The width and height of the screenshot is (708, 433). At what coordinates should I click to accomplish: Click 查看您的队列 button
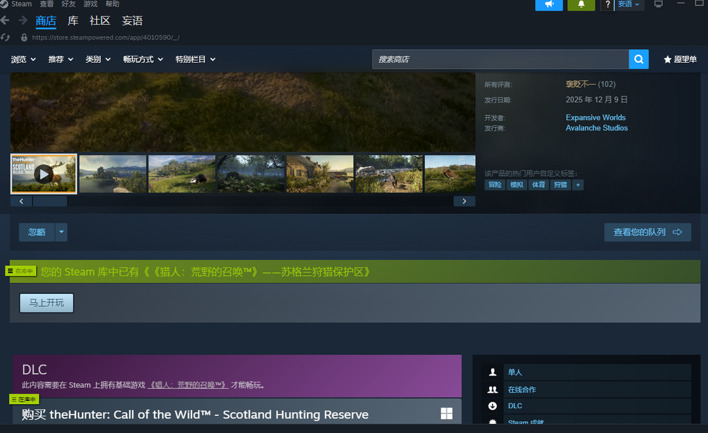pyautogui.click(x=647, y=232)
